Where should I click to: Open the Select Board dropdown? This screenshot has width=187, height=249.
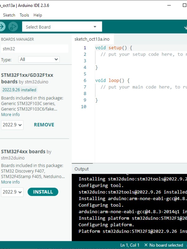(x=62, y=27)
